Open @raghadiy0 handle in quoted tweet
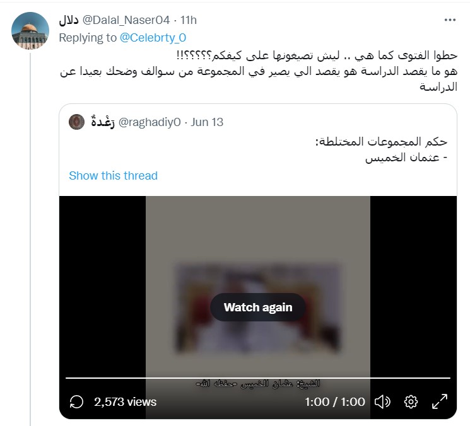Image resolution: width=470 pixels, height=426 pixels. (150, 122)
